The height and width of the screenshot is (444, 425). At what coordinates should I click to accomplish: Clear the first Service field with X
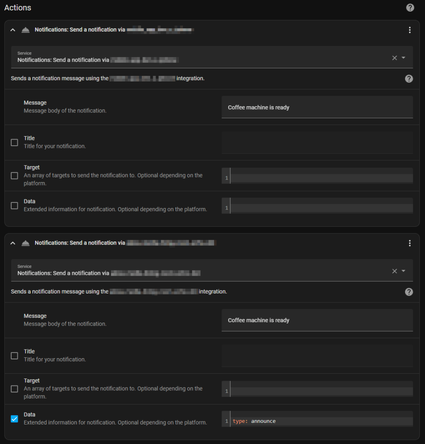(394, 58)
